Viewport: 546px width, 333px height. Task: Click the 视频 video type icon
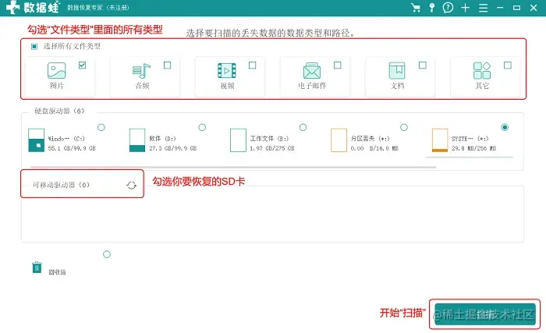tap(227, 71)
